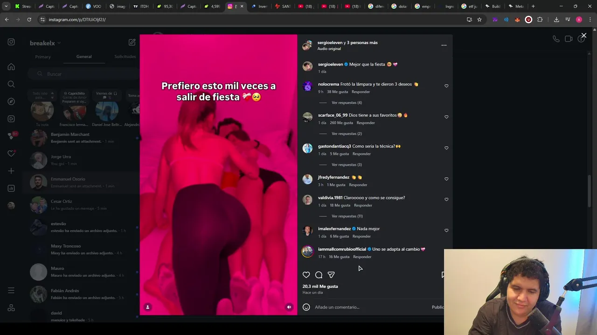
Task: Like valdivia.1981's comment
Action: pos(446,200)
